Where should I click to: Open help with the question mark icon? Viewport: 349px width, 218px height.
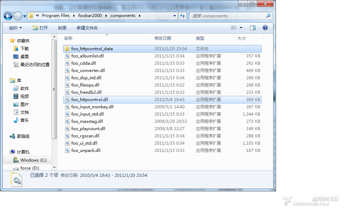coord(265,28)
